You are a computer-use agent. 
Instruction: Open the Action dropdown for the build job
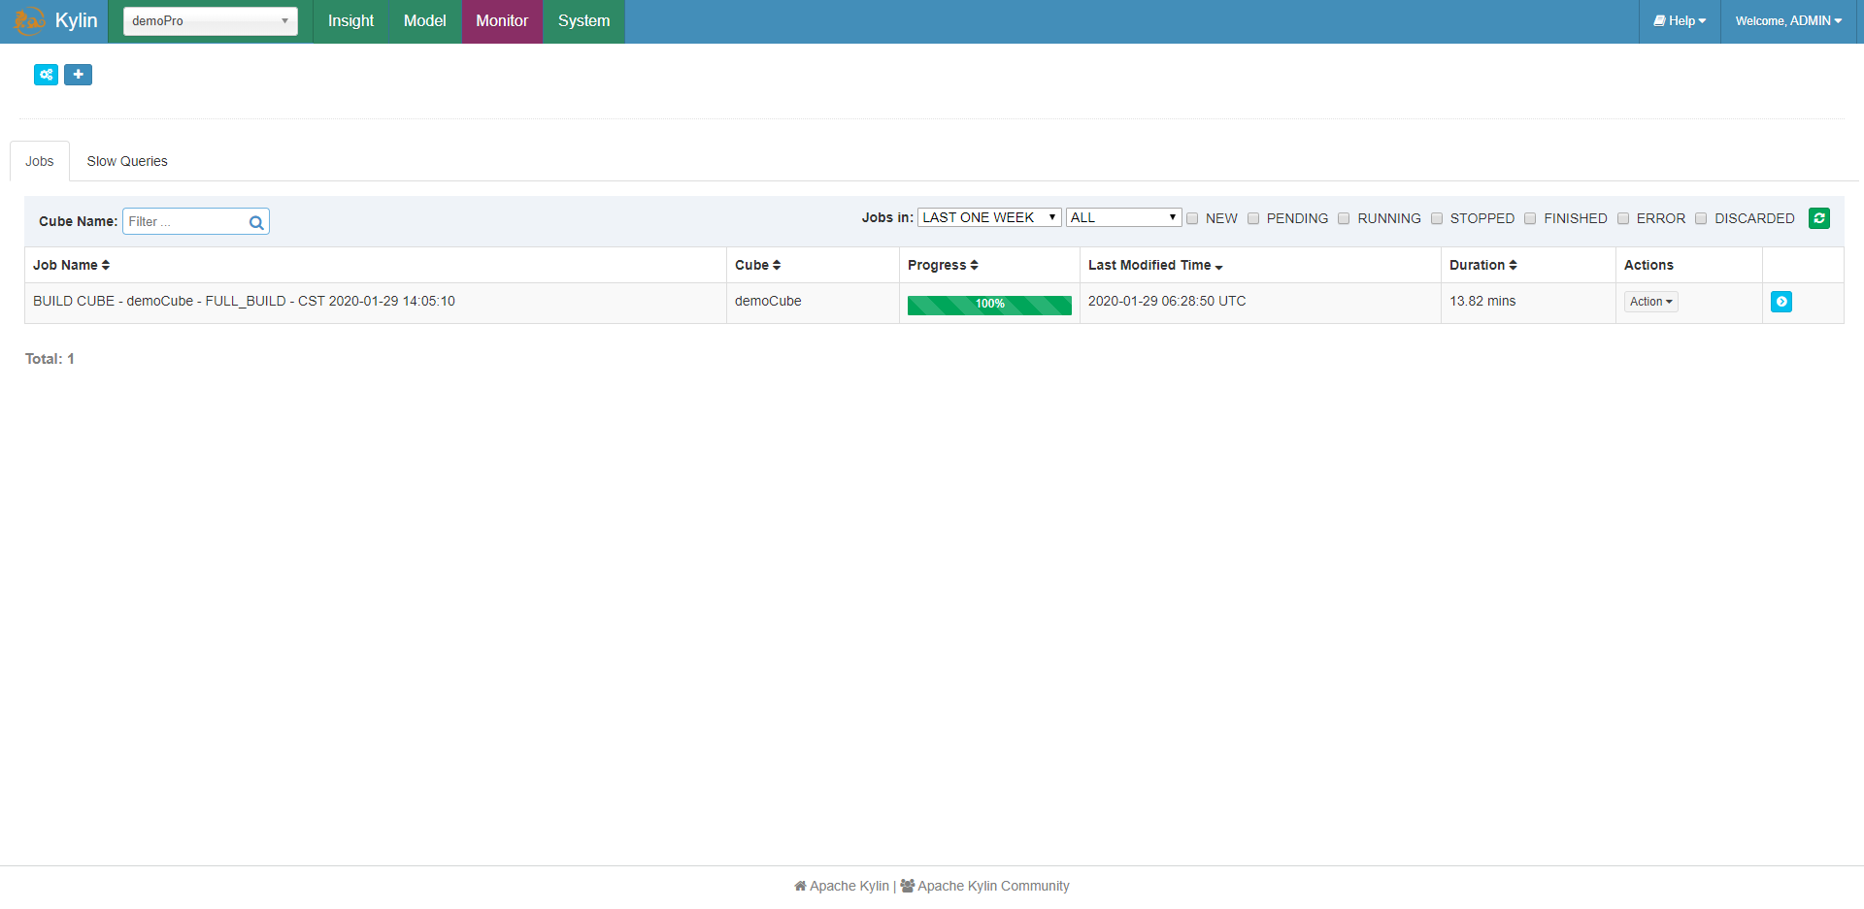tap(1649, 302)
